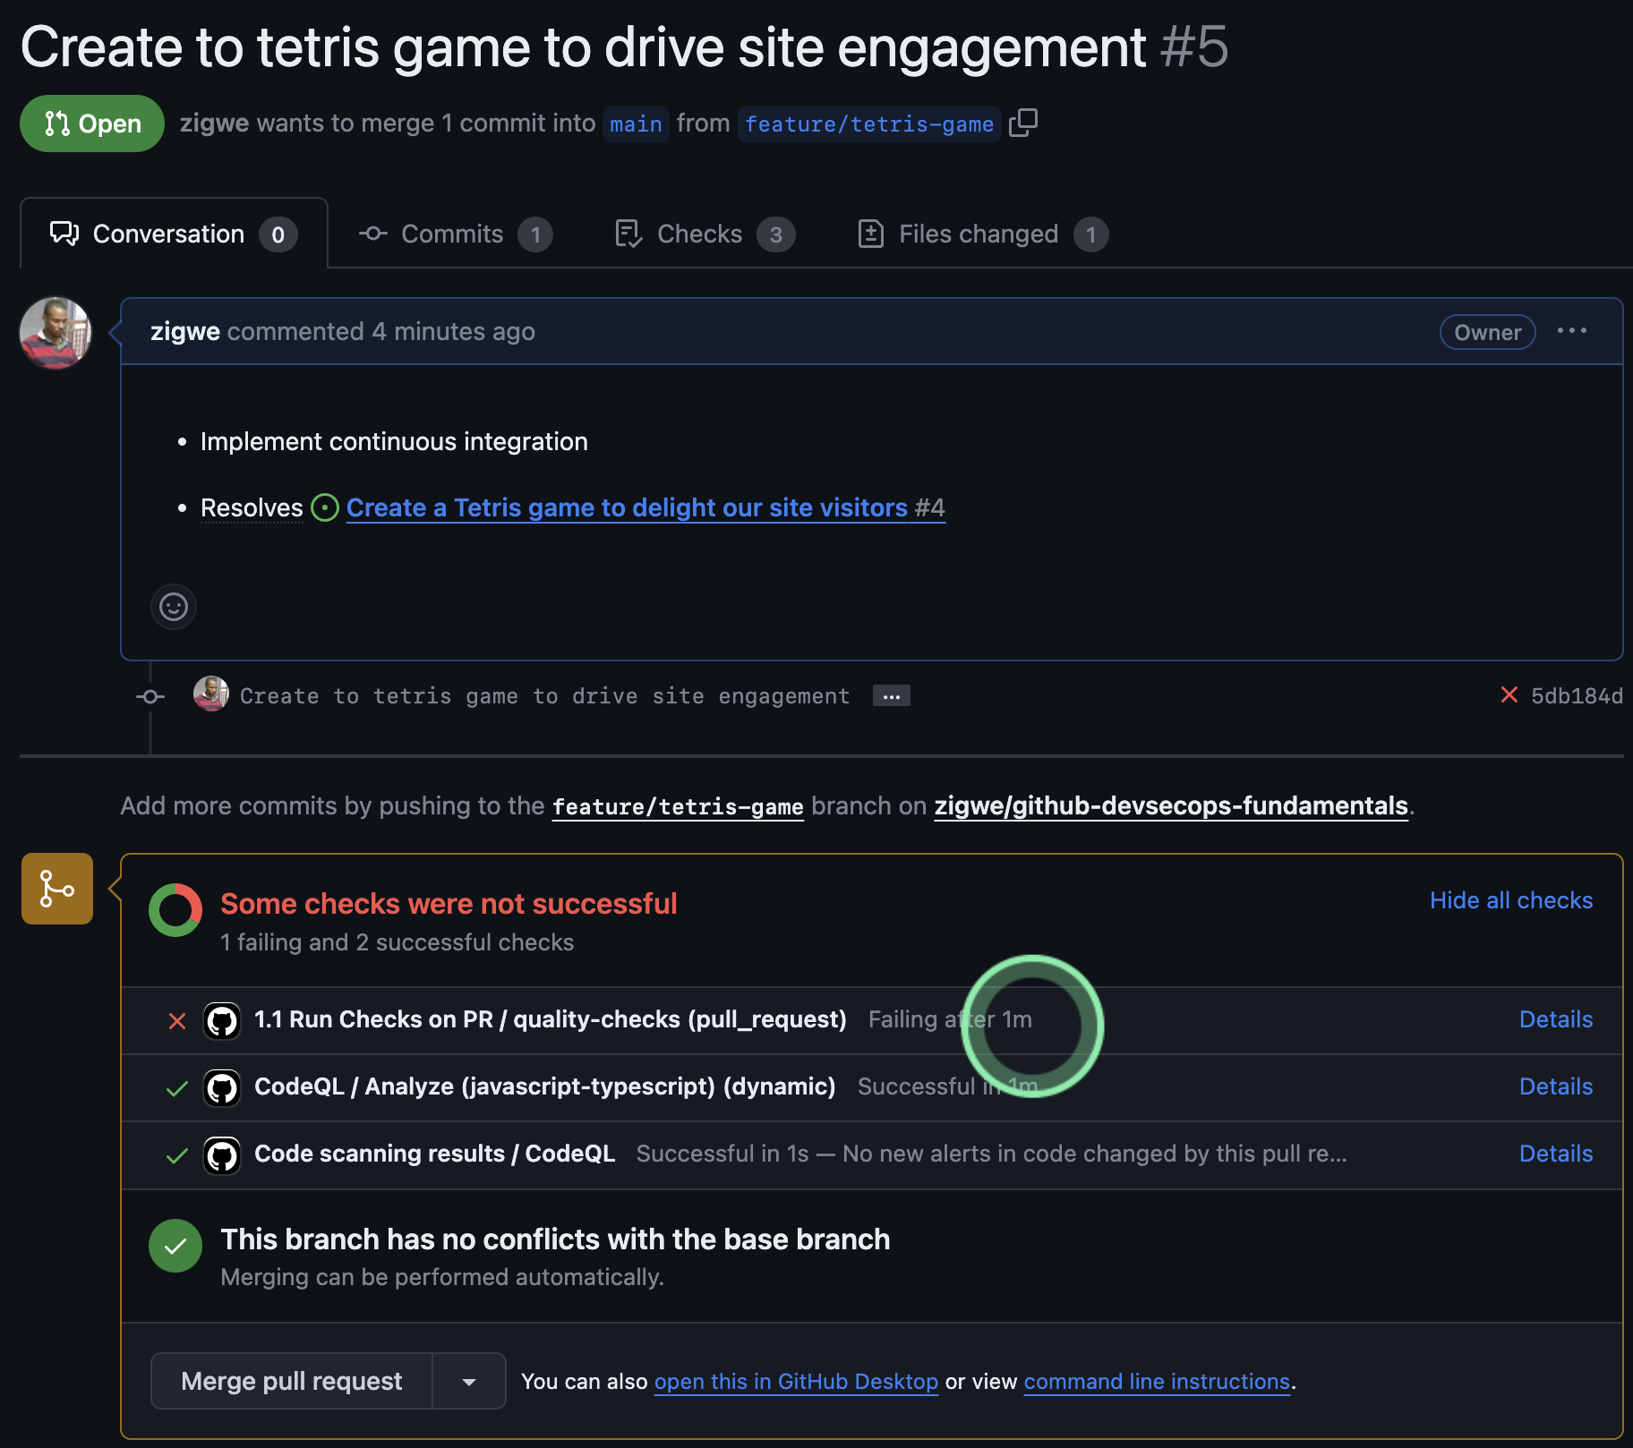The image size is (1633, 1448).
Task: Click the yellow merge branch icon
Action: pos(57,889)
